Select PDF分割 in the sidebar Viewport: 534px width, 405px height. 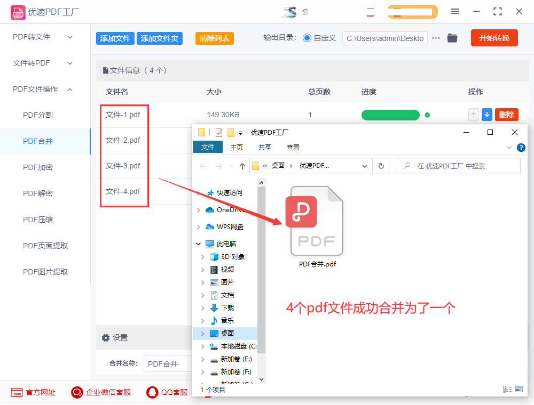pyautogui.click(x=38, y=115)
